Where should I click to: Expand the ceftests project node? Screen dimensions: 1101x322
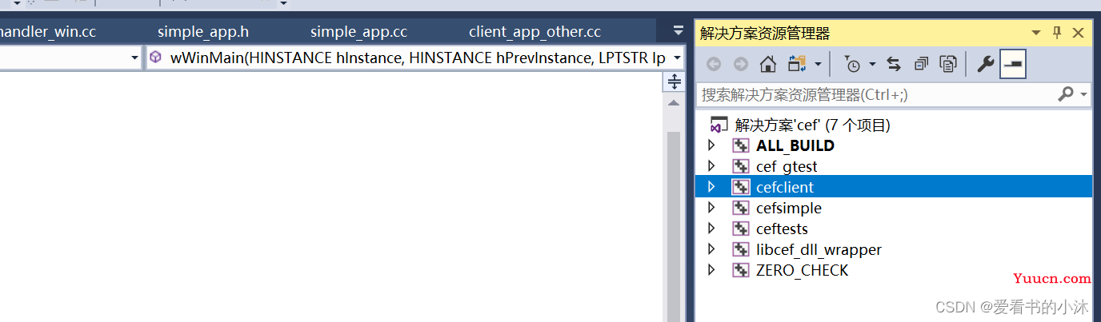coord(711,229)
